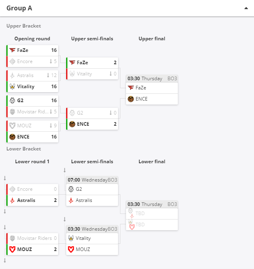The image size is (254, 269).
Task: Open Vitality team in upper semi-finals
Action: click(x=92, y=74)
